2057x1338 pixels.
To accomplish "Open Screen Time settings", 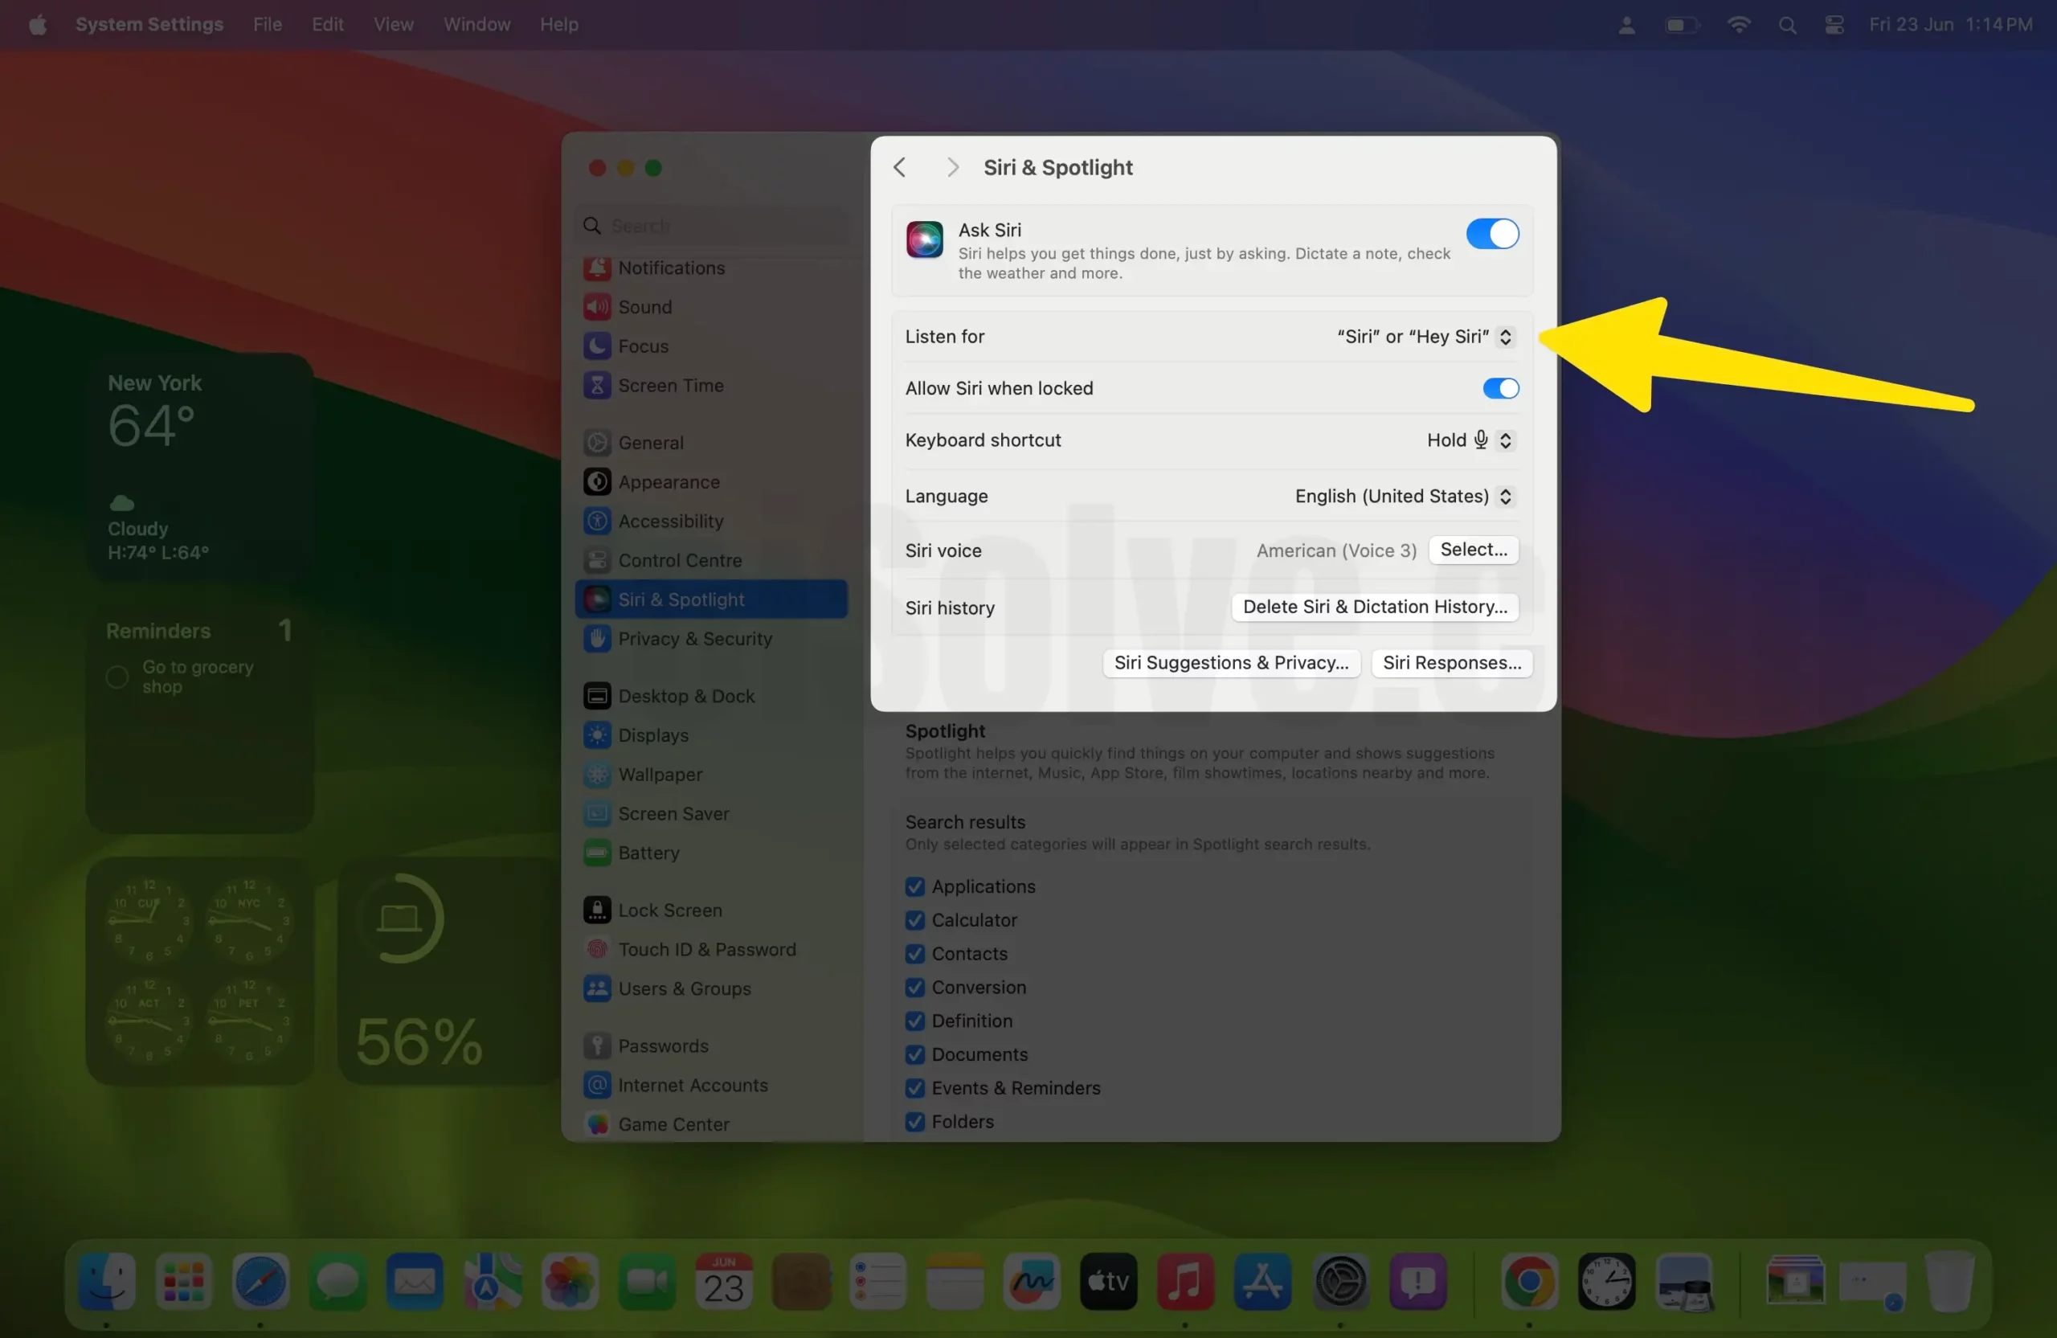I will tap(710, 386).
